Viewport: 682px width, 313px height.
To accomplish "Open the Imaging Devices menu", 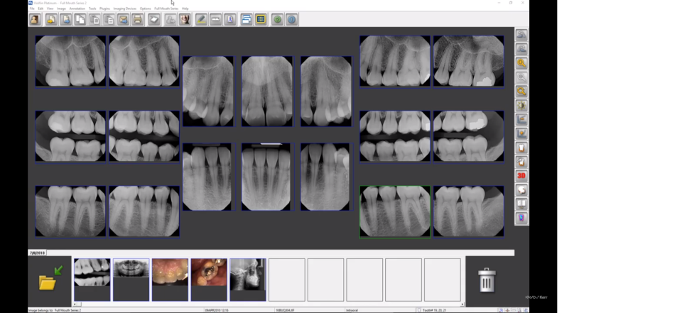I will click(125, 9).
